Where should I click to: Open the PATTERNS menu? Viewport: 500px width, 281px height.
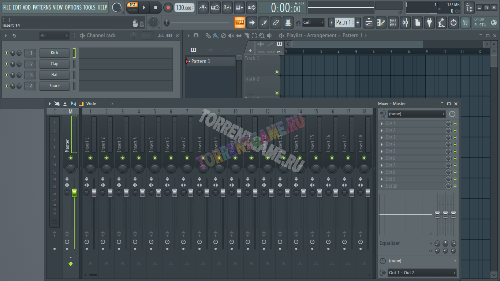tap(42, 7)
